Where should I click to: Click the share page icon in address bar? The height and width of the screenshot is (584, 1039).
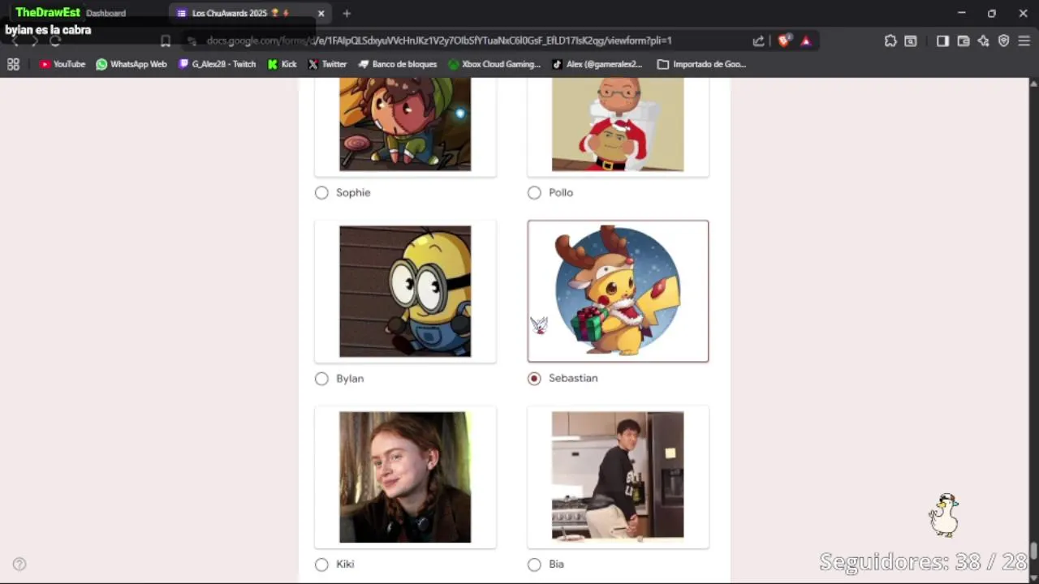coord(758,41)
